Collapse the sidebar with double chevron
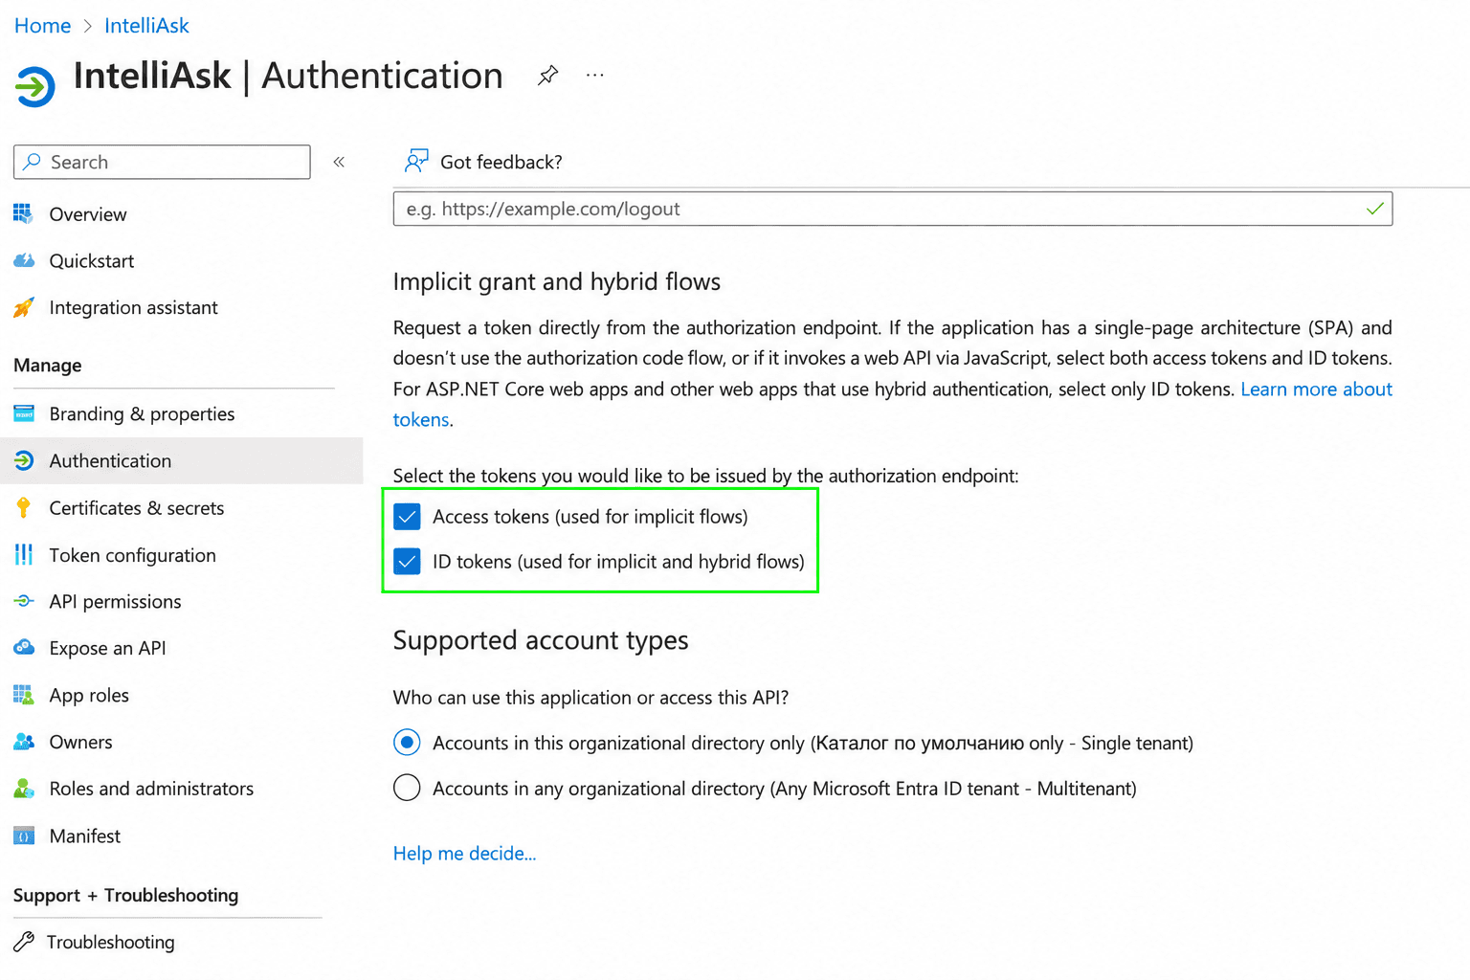 click(x=339, y=162)
